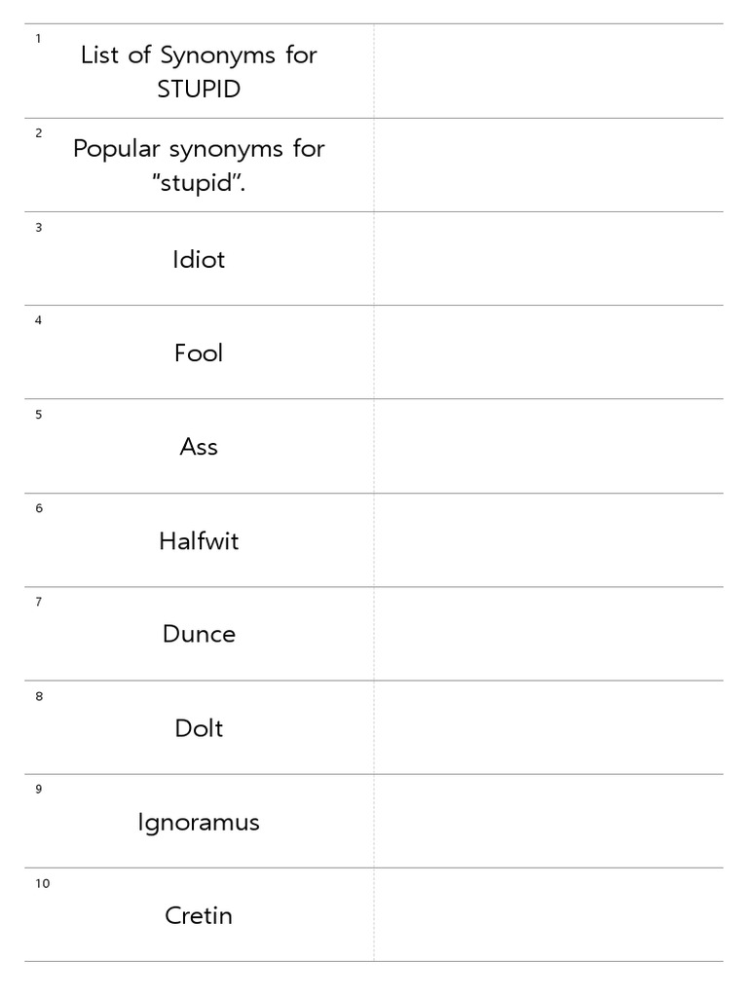This screenshot has height=997, width=748.
Task: Click the blank cell next to "Cretin"
Action: pos(548,915)
